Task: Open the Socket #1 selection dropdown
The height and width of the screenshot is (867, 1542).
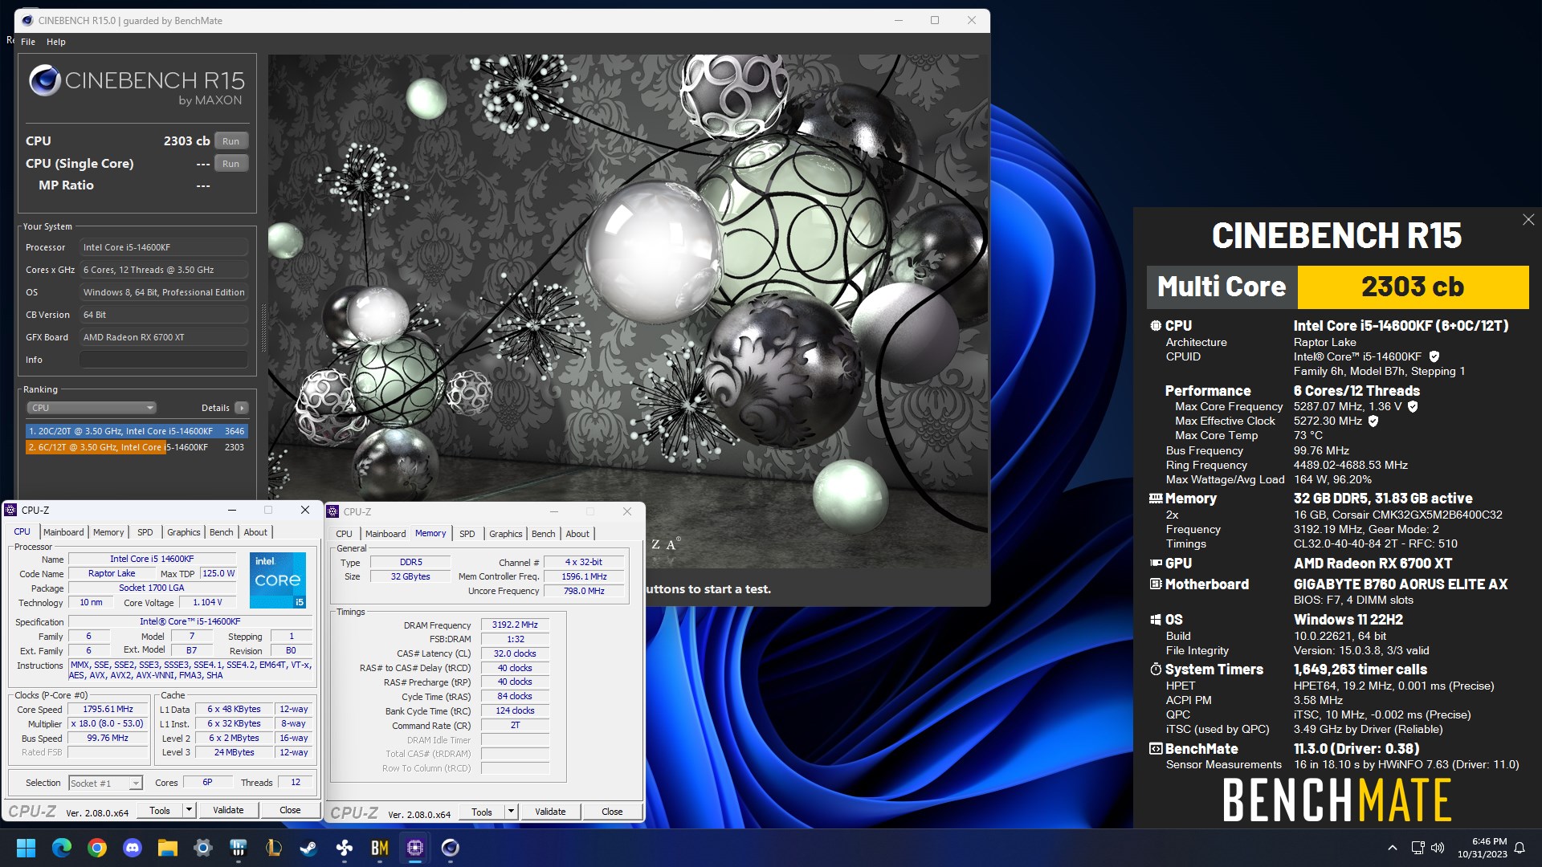Action: (x=105, y=783)
